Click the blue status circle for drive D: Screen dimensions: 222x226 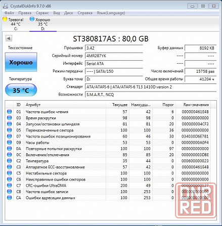pyautogui.click(x=32, y=19)
